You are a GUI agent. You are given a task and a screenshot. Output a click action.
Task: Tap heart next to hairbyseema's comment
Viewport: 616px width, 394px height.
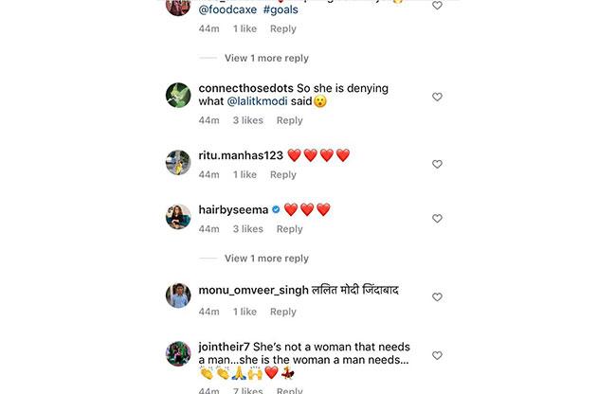437,218
